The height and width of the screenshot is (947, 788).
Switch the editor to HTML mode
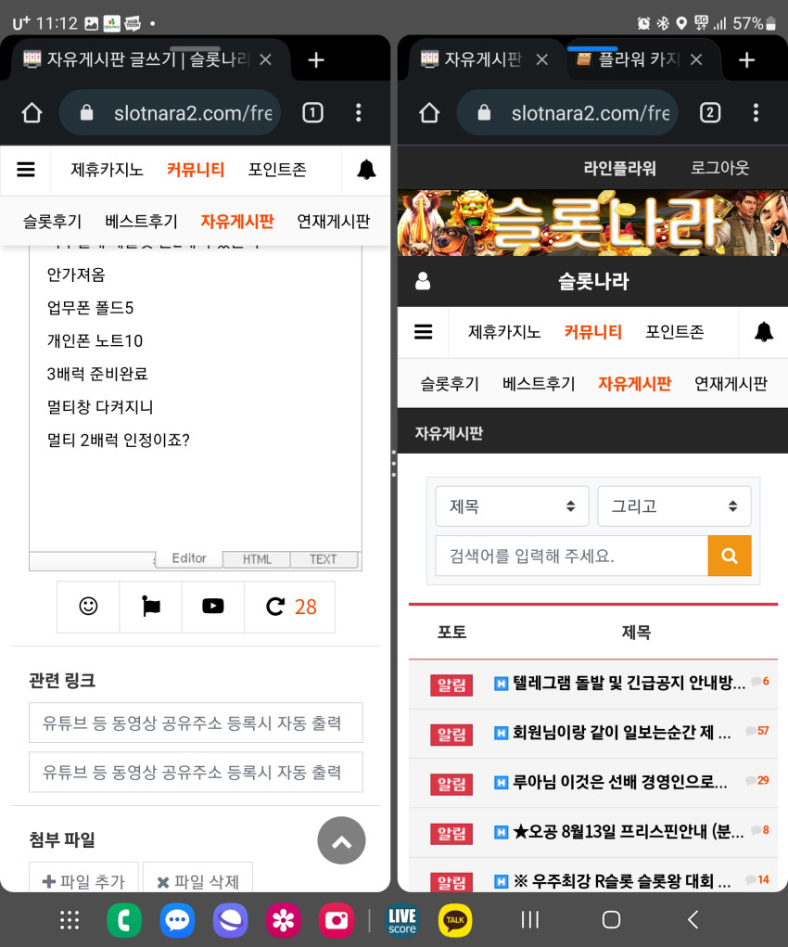[x=257, y=559]
